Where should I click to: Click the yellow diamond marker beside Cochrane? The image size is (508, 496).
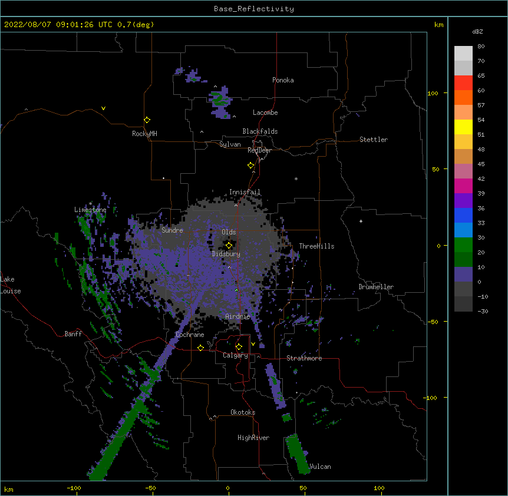click(x=200, y=348)
